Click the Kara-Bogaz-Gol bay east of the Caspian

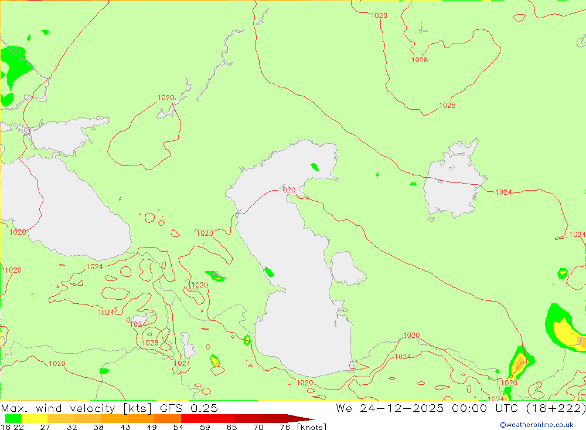click(346, 269)
